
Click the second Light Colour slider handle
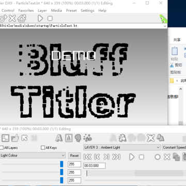coord(61,172)
